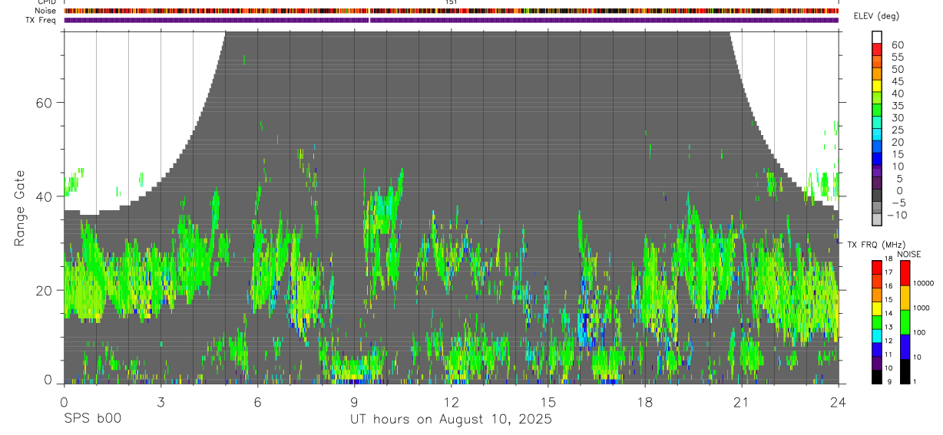Select the green 35 degree elevation swatch
Screen dimensions: 943x435
click(878, 110)
